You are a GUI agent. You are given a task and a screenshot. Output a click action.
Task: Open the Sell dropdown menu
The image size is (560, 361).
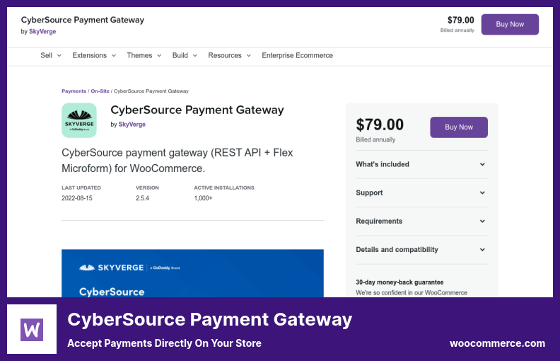(x=51, y=55)
